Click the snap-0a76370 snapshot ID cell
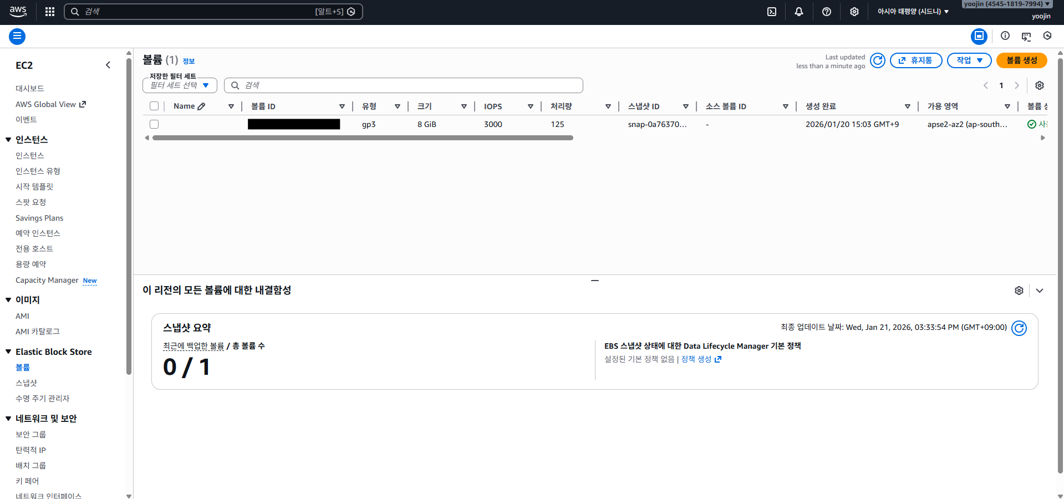The width and height of the screenshot is (1064, 499). [657, 124]
